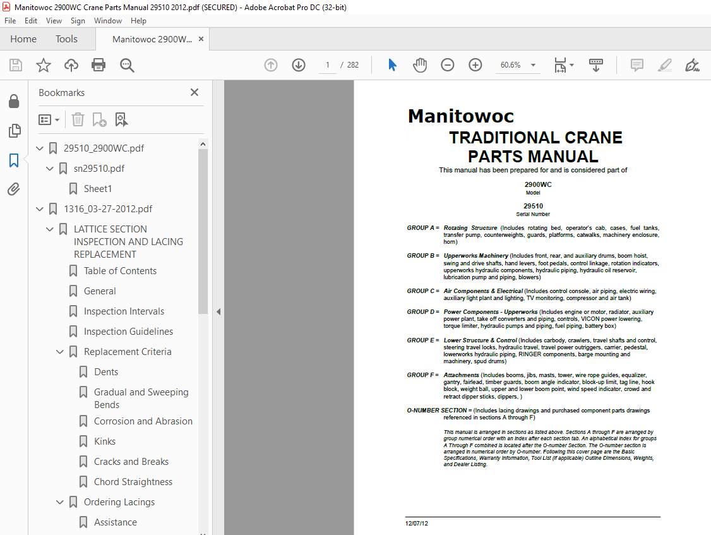Open the Cracks and Breaks bookmark
The width and height of the screenshot is (711, 535).
point(131,462)
